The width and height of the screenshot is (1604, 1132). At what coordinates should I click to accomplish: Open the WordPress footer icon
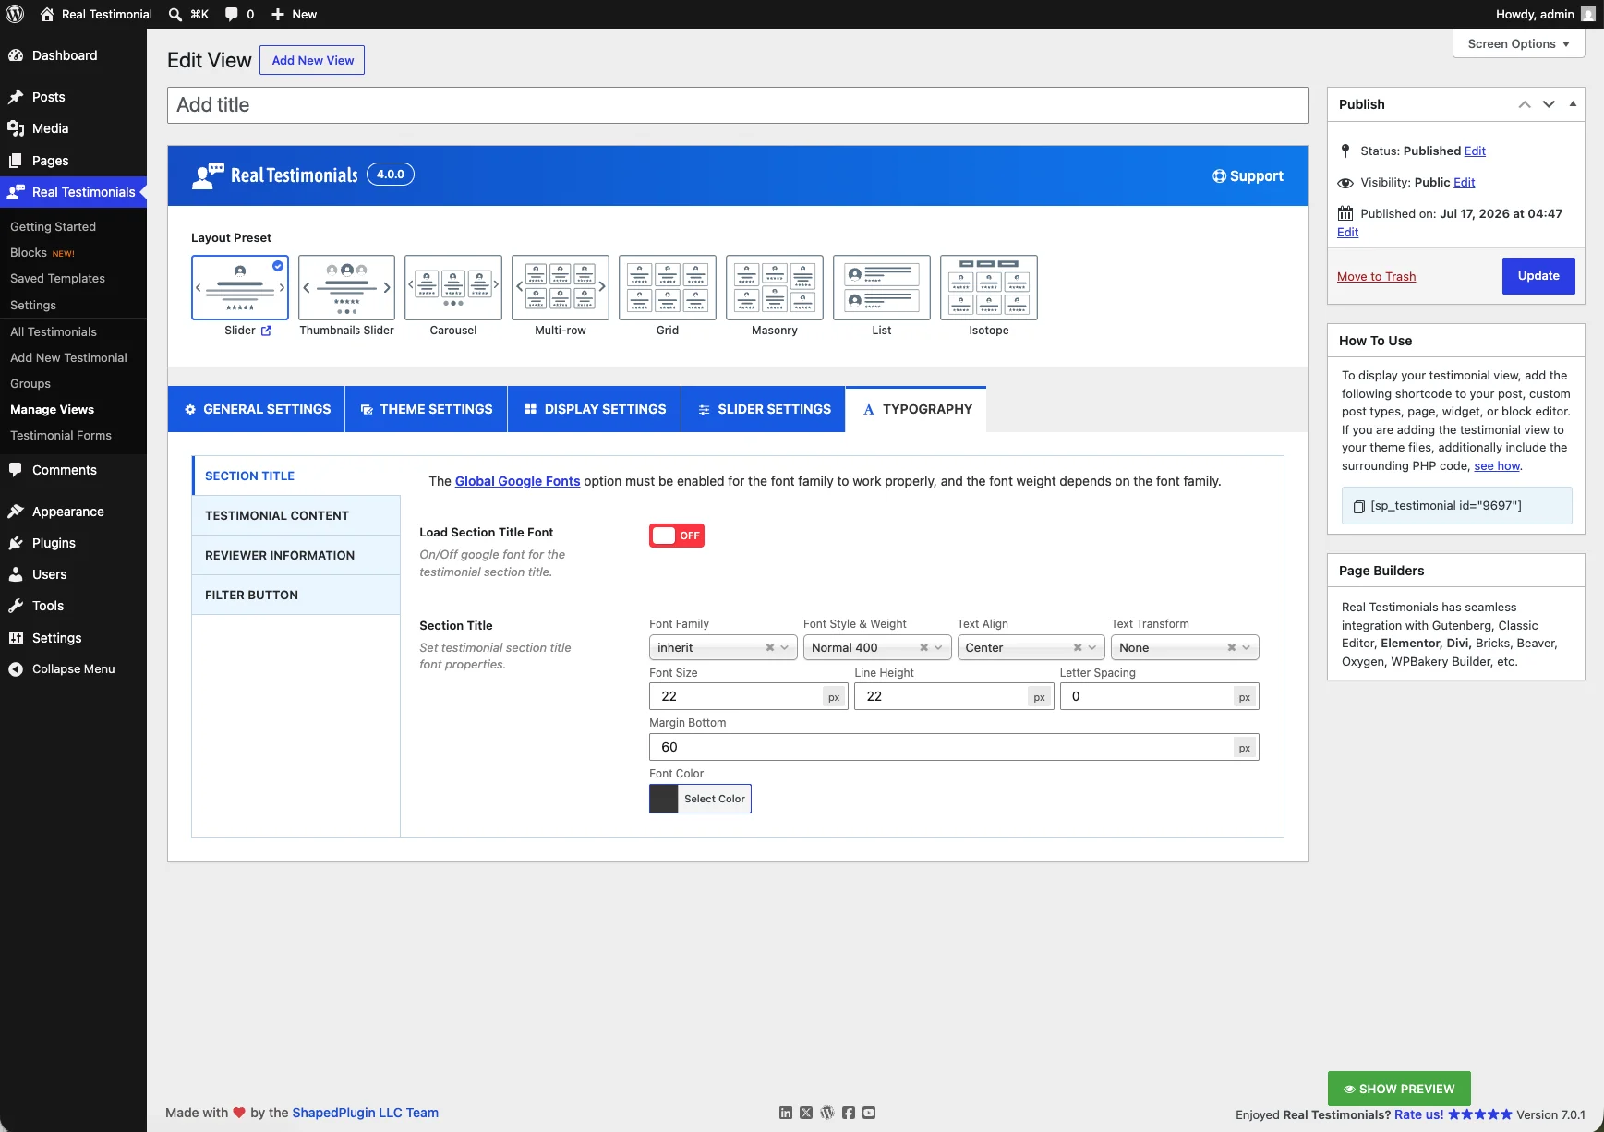point(827,1113)
